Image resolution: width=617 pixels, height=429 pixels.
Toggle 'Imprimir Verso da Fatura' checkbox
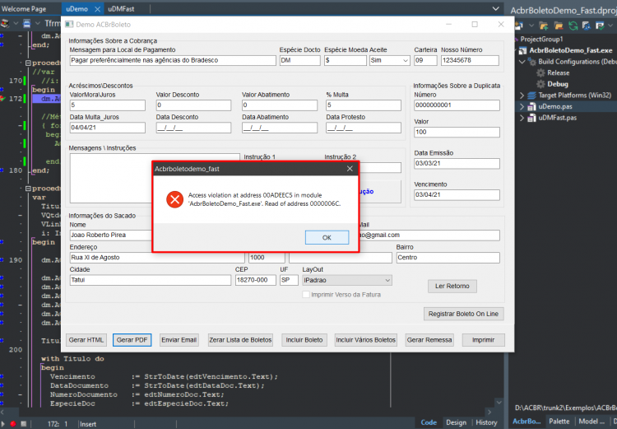[x=306, y=295]
